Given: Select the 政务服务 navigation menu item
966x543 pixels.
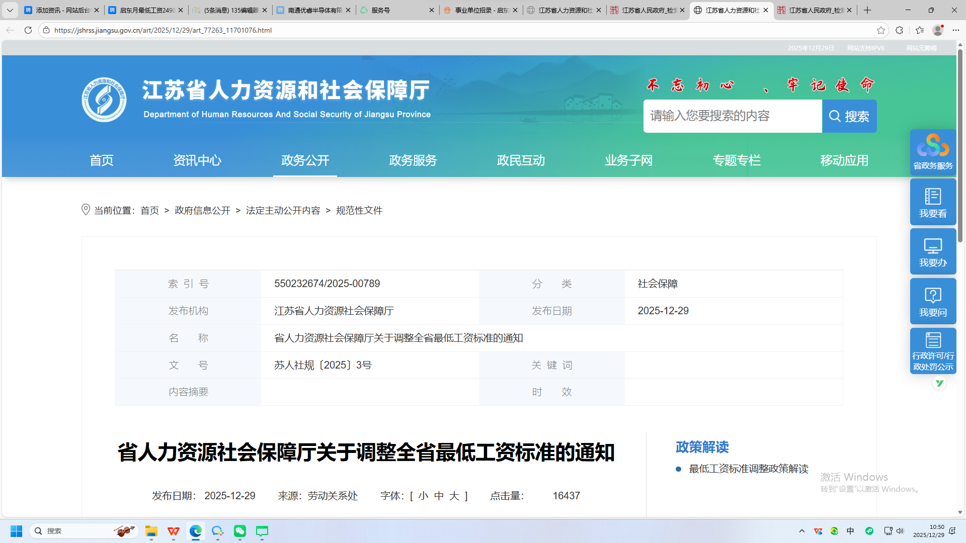Looking at the screenshot, I should [x=413, y=160].
